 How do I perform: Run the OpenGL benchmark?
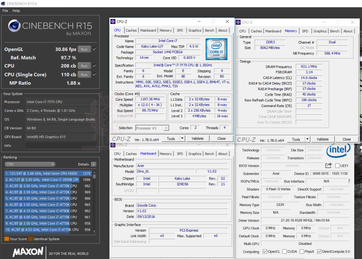84,49
